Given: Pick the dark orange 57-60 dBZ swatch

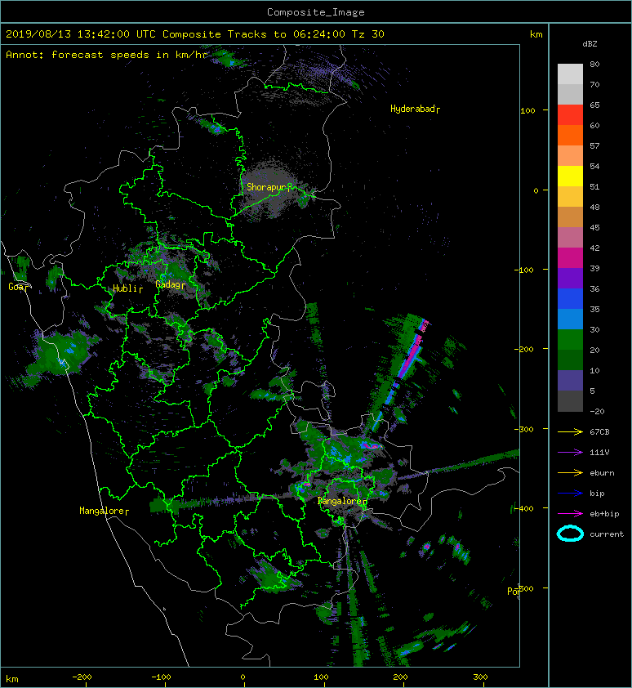Looking at the screenshot, I should click(x=570, y=135).
